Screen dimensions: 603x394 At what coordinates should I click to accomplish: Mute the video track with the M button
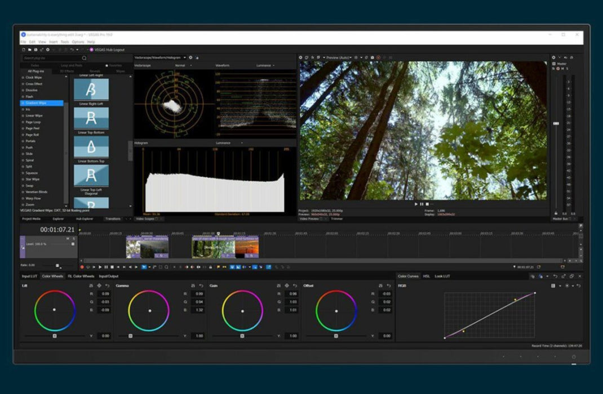[68, 238]
